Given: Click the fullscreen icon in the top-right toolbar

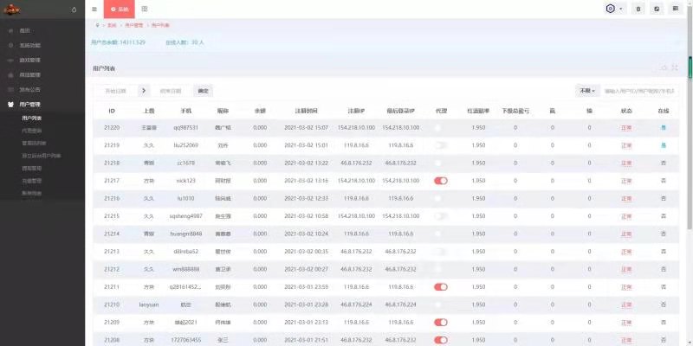Looking at the screenshot, I should (x=657, y=9).
